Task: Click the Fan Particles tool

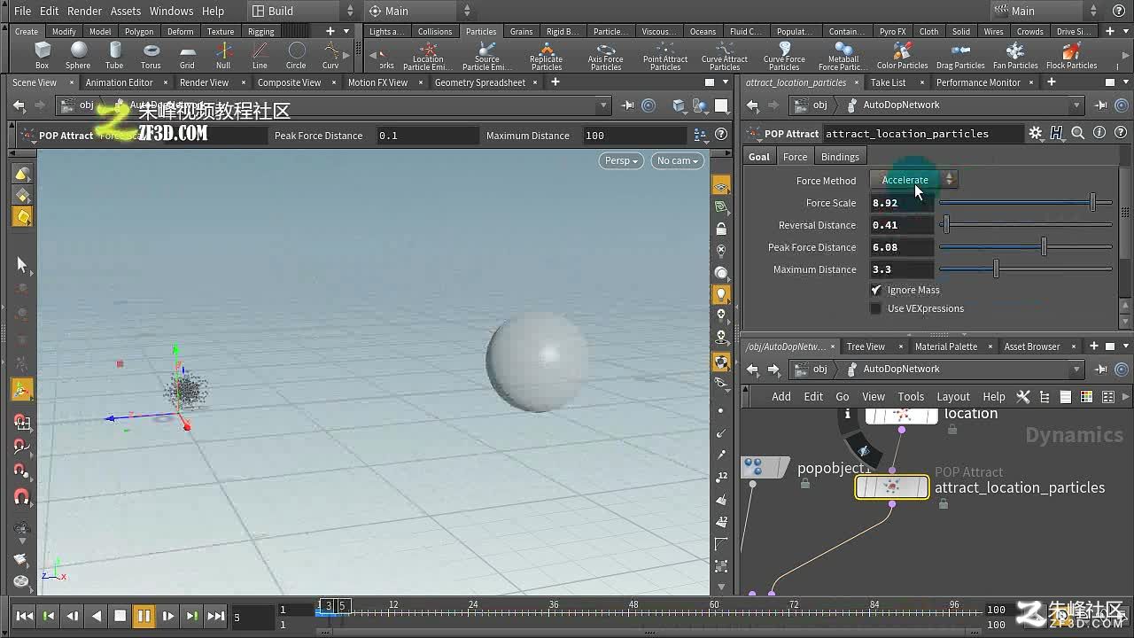Action: pos(1015,55)
